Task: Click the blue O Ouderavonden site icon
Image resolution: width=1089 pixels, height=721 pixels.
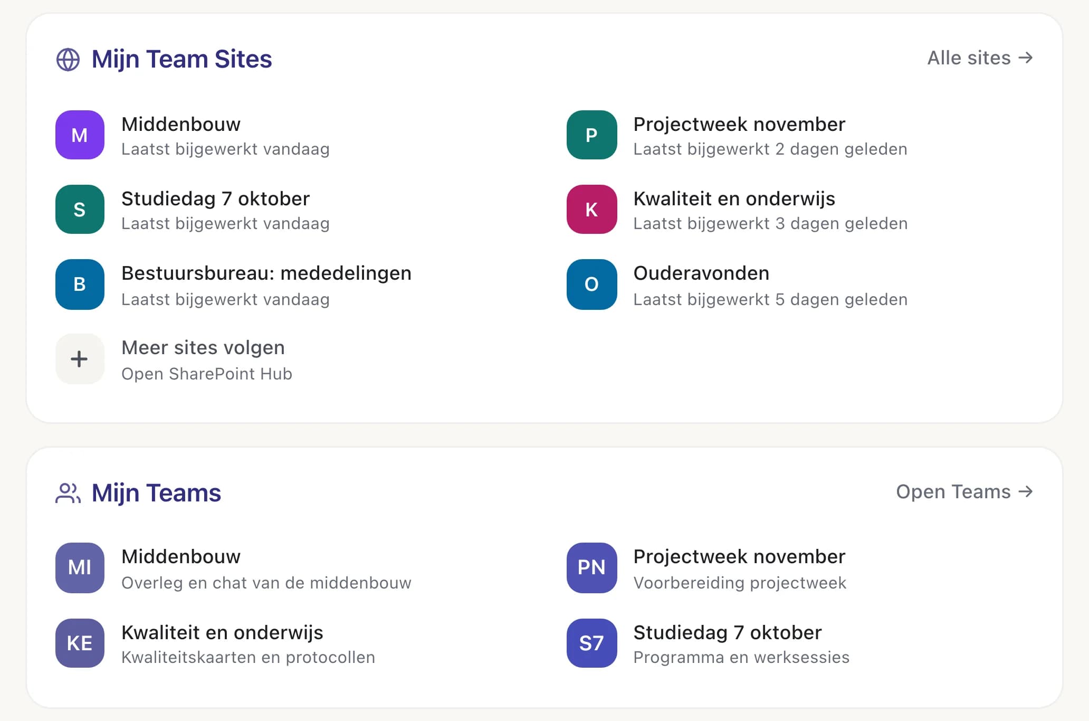Action: [591, 284]
